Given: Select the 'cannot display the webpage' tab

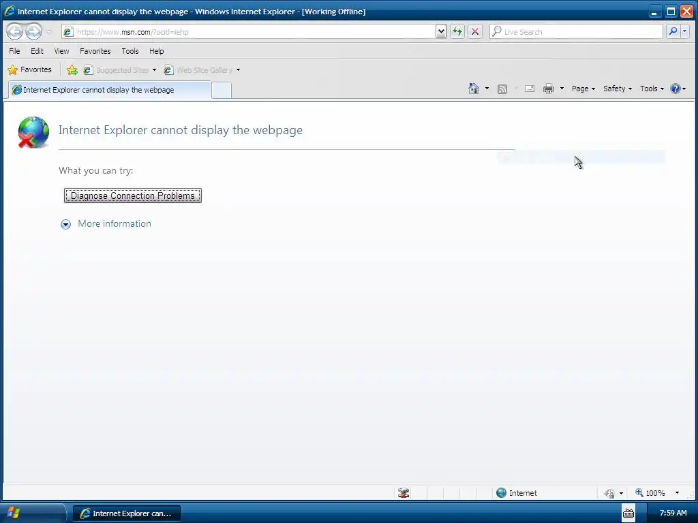Looking at the screenshot, I should (x=110, y=90).
